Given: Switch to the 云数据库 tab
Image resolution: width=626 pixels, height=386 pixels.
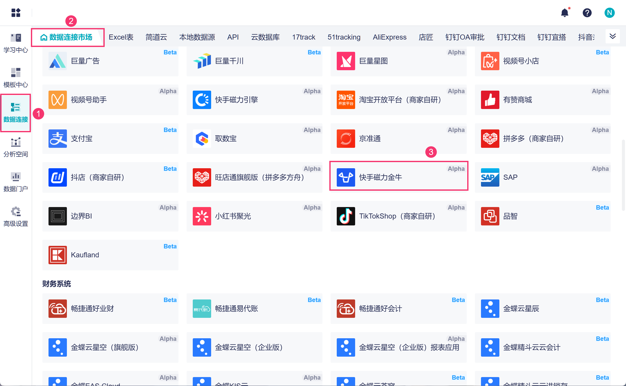Looking at the screenshot, I should coord(266,37).
